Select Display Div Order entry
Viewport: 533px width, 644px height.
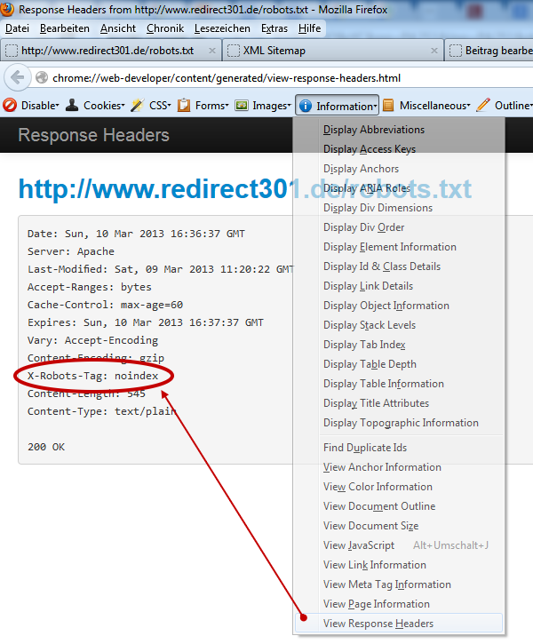(x=399, y=227)
